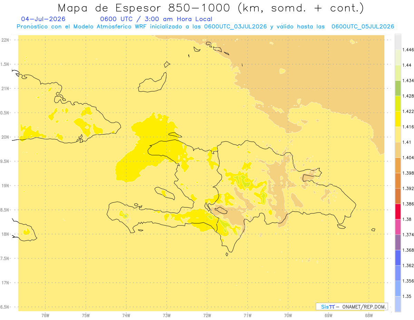414x320 pixels.
Task: Click the '70W' longitude label
Action: [288, 316]
